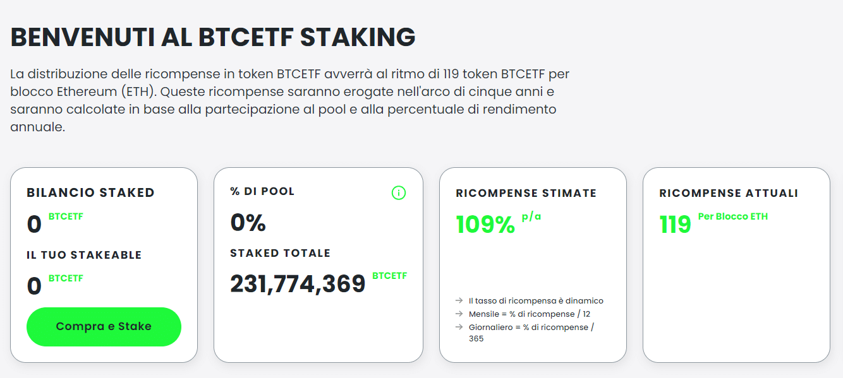Click the arrow icon beside 'Il tasso di ricompensa'
This screenshot has width=843, height=378.
[458, 301]
